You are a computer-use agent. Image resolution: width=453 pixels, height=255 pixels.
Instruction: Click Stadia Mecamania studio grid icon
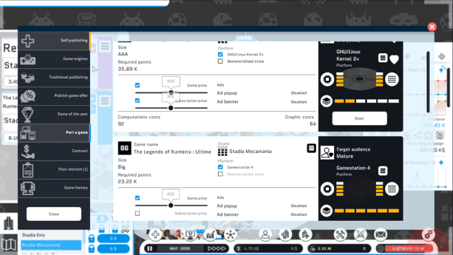tap(223, 151)
